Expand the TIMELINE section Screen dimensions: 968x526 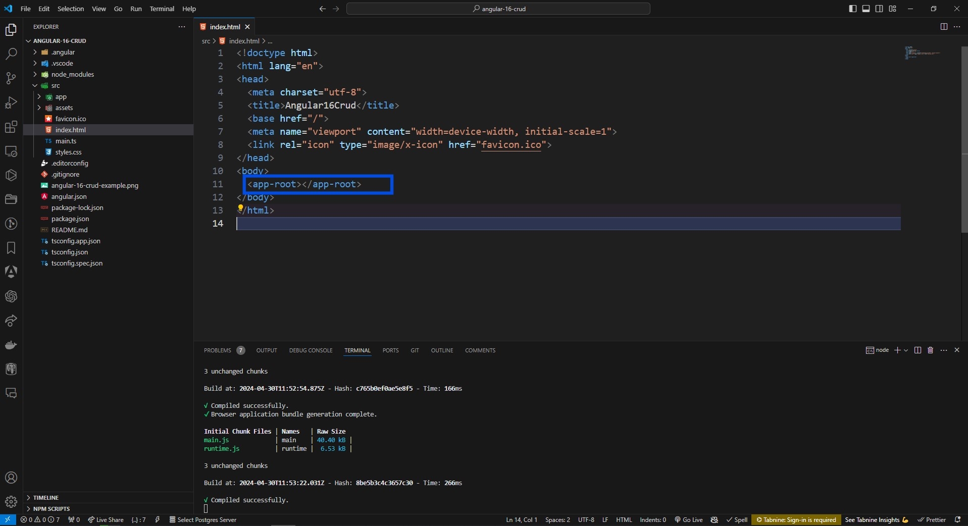pos(108,498)
